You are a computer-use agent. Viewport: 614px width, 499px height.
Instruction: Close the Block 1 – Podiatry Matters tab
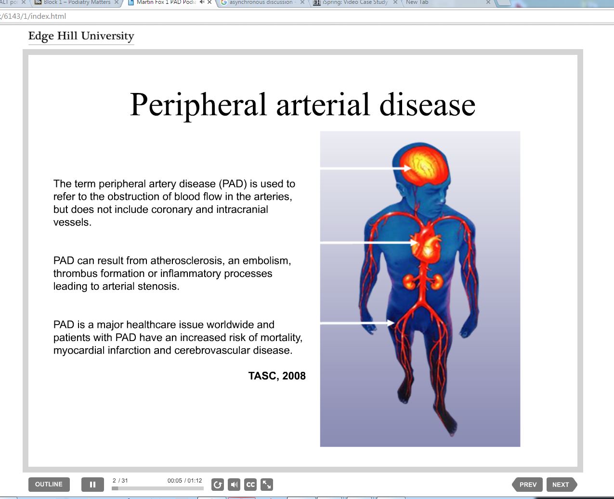click(117, 2)
